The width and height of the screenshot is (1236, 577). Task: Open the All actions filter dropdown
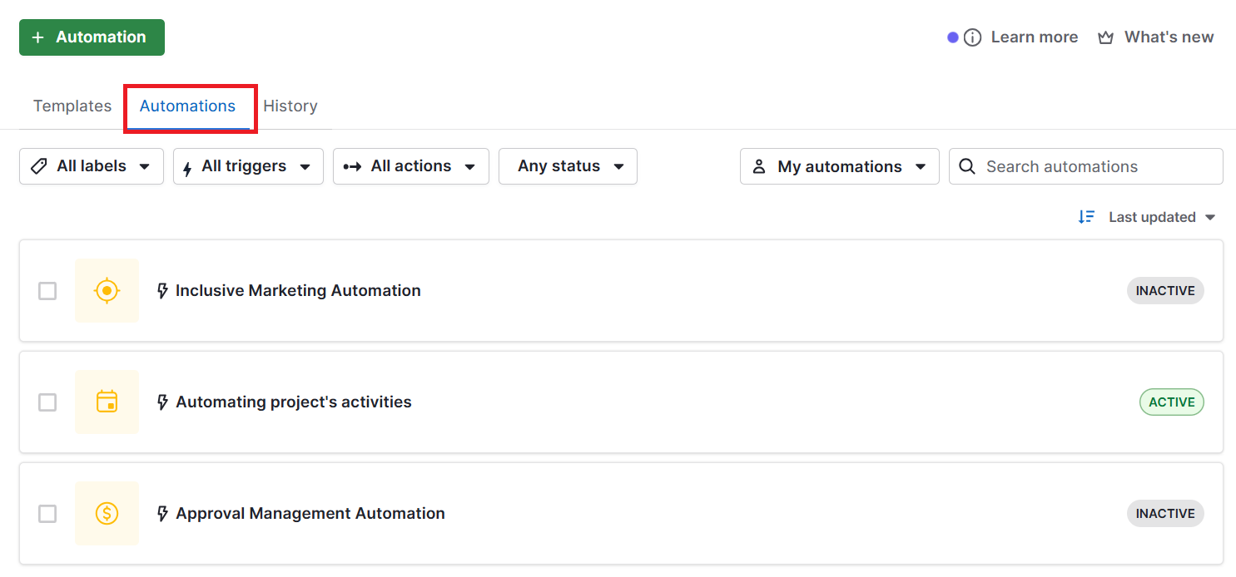411,166
